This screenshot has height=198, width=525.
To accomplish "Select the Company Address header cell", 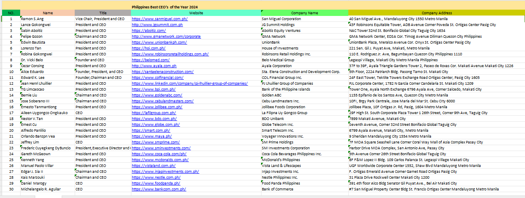I will click(x=436, y=13).
